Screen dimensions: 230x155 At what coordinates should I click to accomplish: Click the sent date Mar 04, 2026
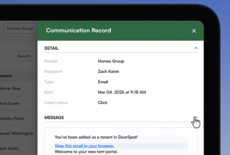pyautogui.click(x=122, y=92)
